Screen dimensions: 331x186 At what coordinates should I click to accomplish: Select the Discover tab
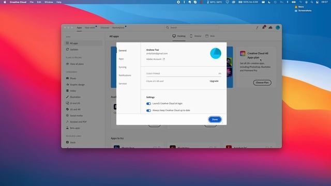pyautogui.click(x=104, y=27)
